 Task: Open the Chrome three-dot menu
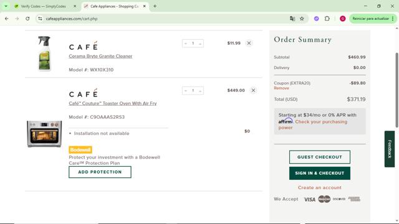pos(393,19)
